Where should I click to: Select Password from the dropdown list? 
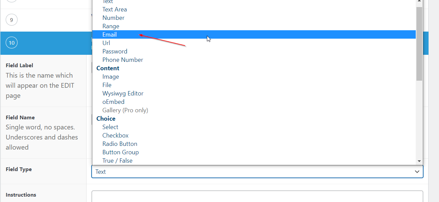tap(115, 51)
